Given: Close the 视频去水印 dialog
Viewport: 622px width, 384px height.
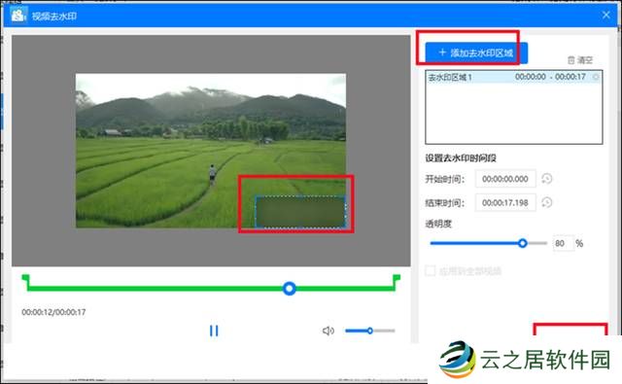Looking at the screenshot, I should coord(605,16).
